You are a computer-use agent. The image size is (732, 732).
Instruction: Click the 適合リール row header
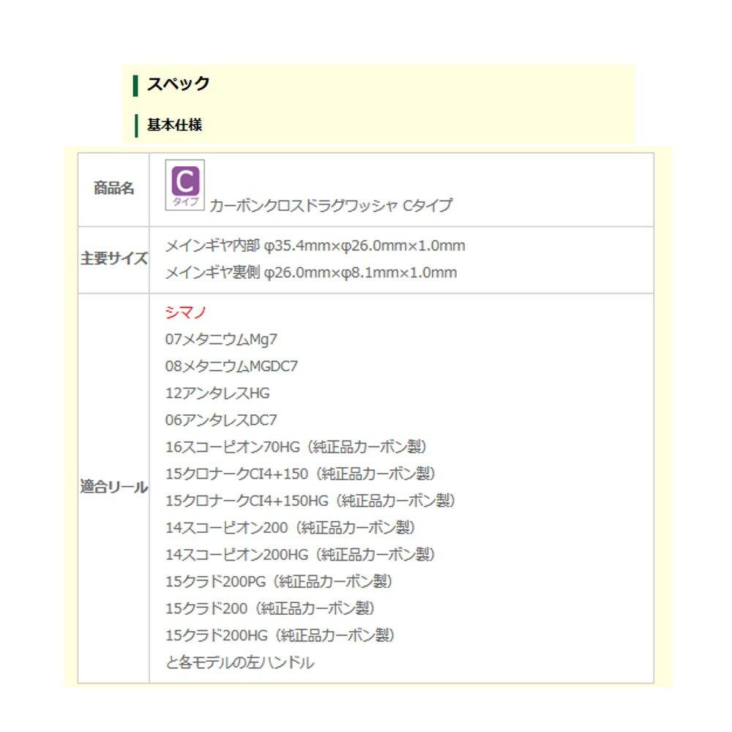point(113,488)
